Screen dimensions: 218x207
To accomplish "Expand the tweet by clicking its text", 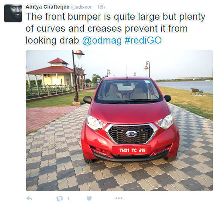I will (115, 28).
